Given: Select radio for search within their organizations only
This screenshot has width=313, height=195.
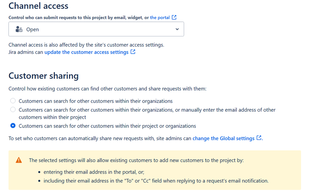Looking at the screenshot, I should coord(13,101).
